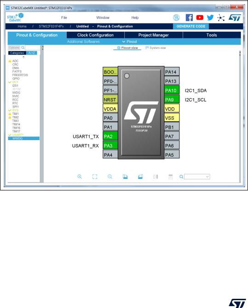Select FREERTOS in the peripheral list

[x=20, y=75]
